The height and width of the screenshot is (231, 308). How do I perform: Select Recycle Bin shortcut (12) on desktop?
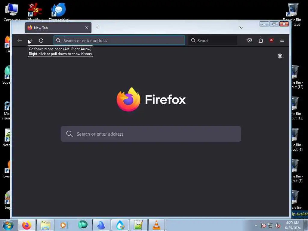click(297, 77)
